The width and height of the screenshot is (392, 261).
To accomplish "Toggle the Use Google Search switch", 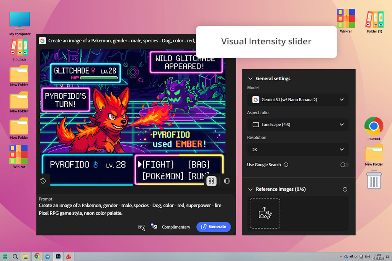I will (x=345, y=165).
